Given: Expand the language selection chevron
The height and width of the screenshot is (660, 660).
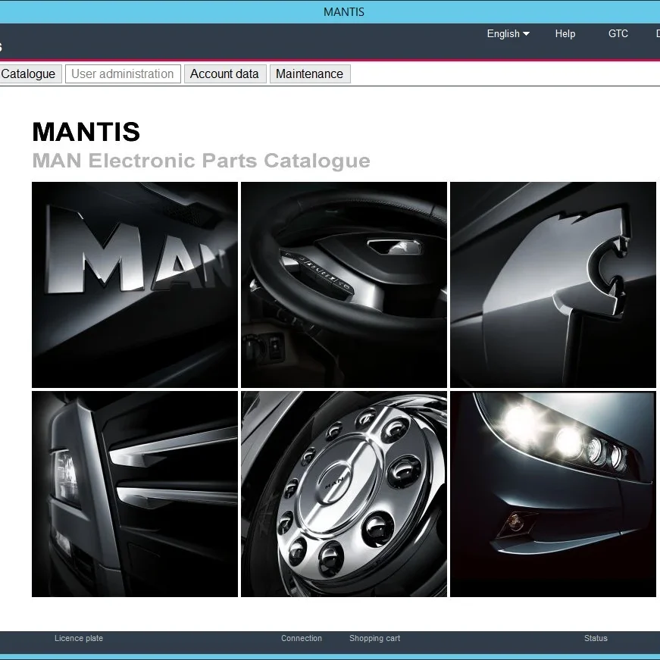Looking at the screenshot, I should point(525,33).
